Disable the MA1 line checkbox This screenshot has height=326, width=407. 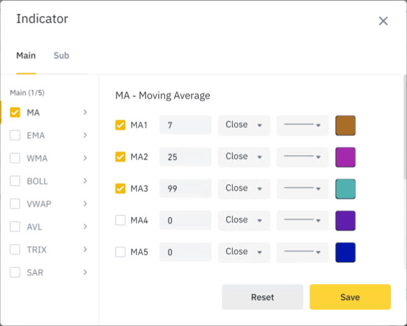pyautogui.click(x=120, y=125)
